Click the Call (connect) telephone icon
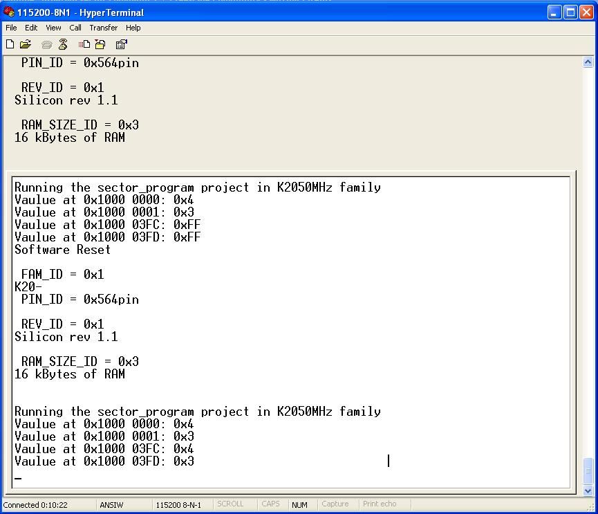Screen dimensions: 598x514 point(46,45)
